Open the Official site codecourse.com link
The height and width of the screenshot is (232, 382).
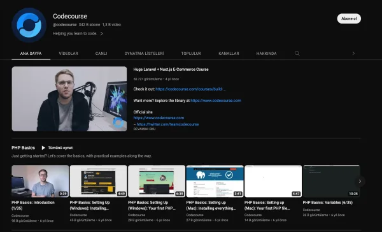[x=159, y=118]
